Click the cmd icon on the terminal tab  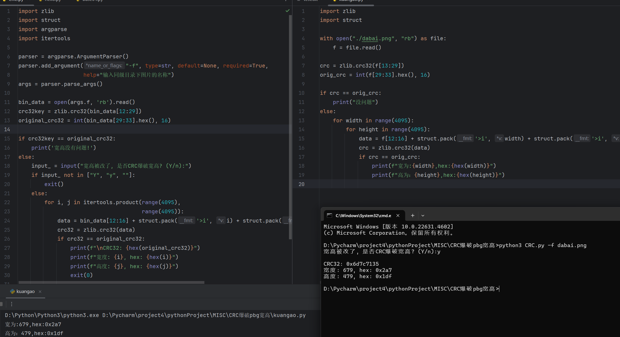point(329,215)
